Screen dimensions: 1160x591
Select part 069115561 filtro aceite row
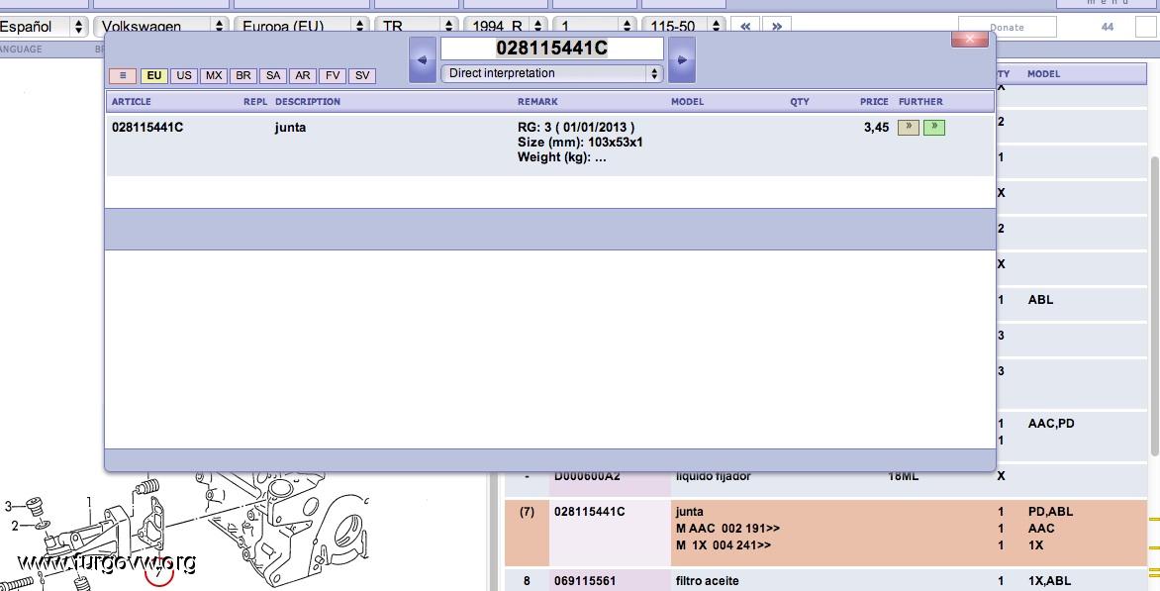point(707,581)
